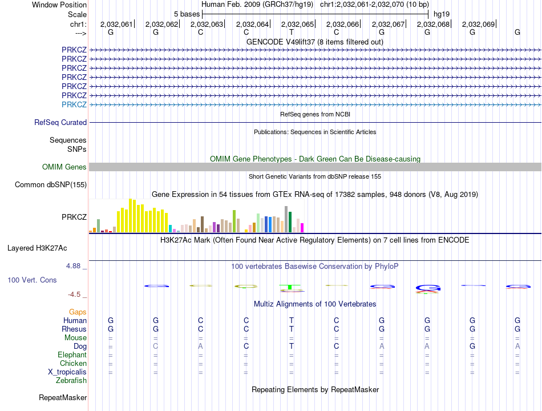
Task: Open the RepeatMasker track label
Action: 63,397
